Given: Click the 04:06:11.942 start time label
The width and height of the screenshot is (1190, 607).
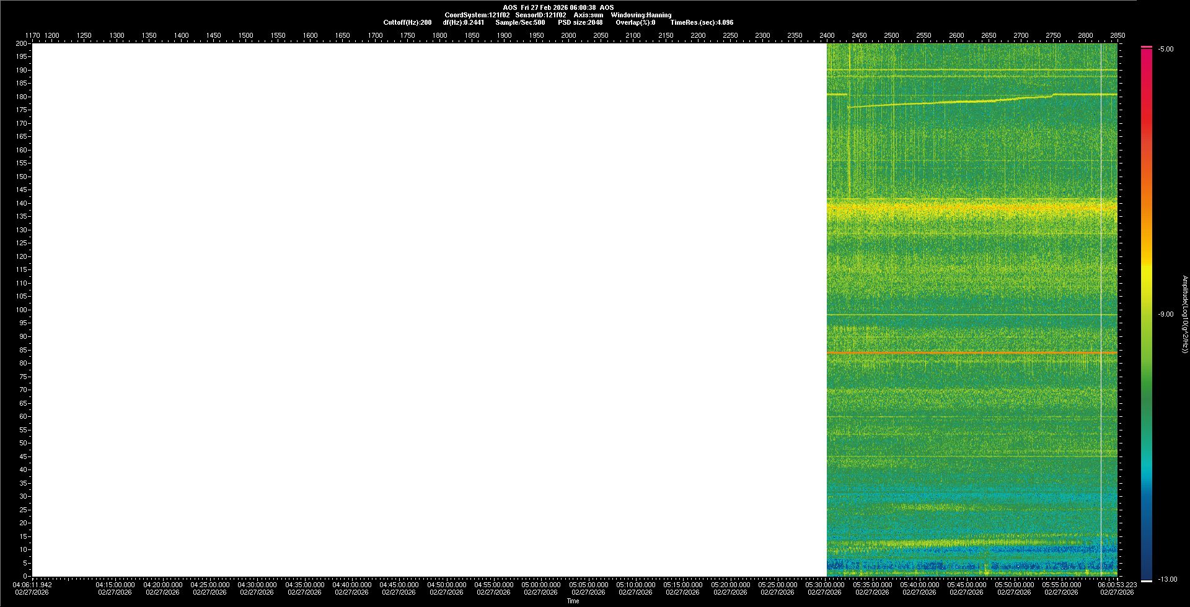Looking at the screenshot, I should 32,585.
